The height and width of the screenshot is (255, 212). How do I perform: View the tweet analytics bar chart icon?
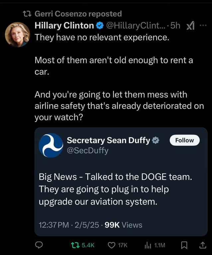click(x=148, y=245)
